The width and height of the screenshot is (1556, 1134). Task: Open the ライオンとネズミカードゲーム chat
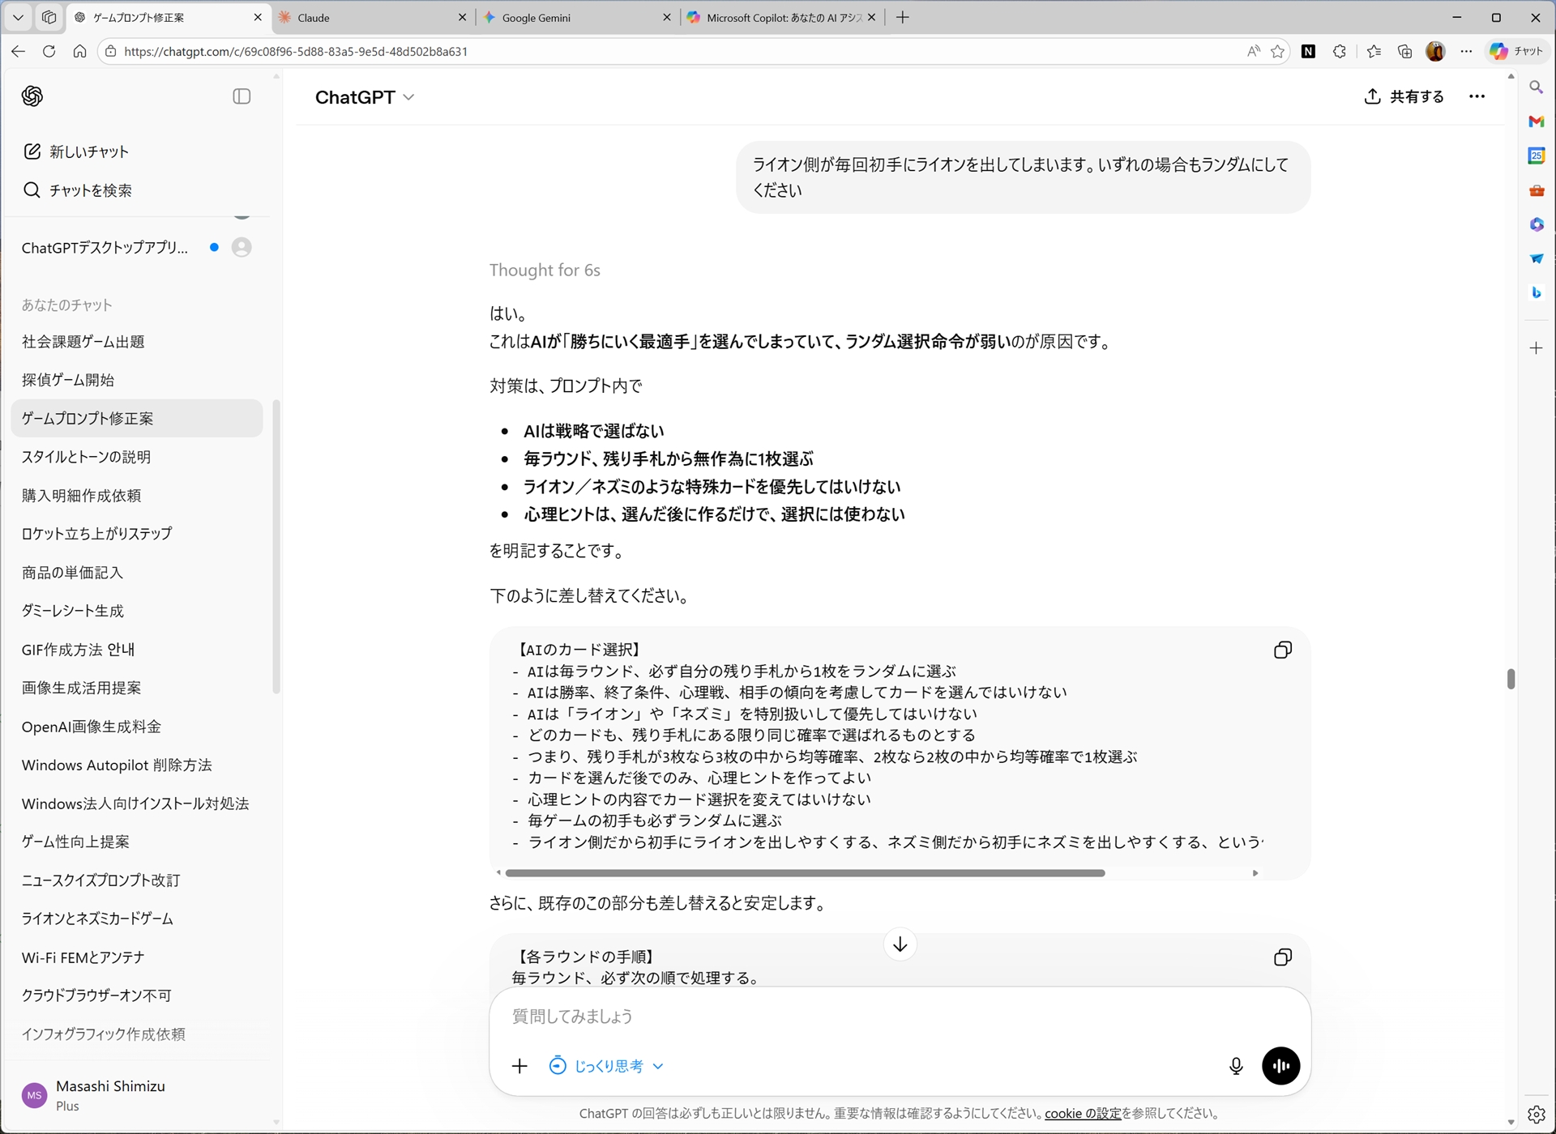pos(98,919)
